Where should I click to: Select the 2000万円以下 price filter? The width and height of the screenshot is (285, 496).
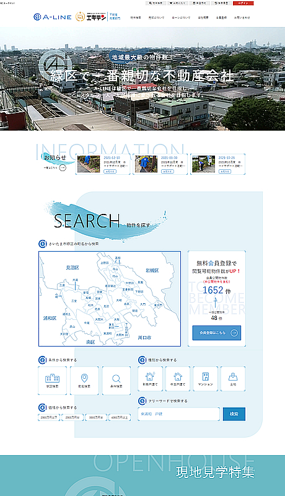tap(49, 417)
